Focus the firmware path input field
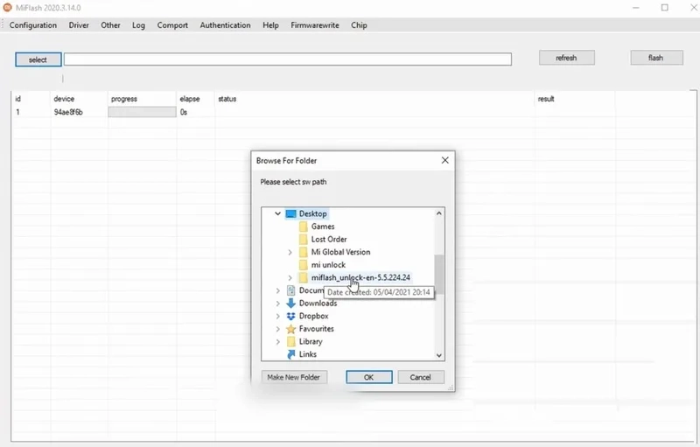 tap(288, 59)
